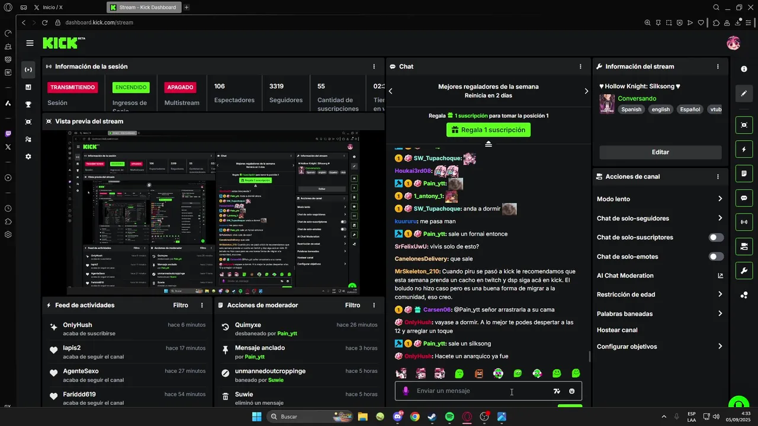This screenshot has width=758, height=426.
Task: Collapse the gift banner with the up arrow
Action: tap(489, 144)
